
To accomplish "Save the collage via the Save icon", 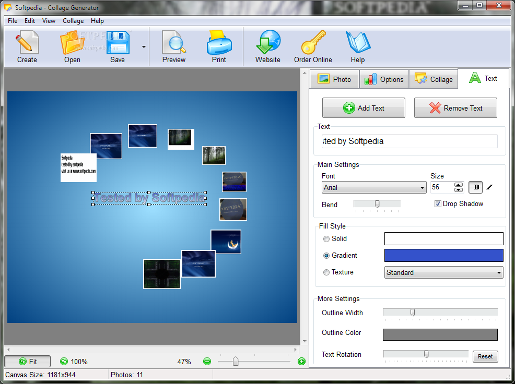I will click(x=118, y=47).
